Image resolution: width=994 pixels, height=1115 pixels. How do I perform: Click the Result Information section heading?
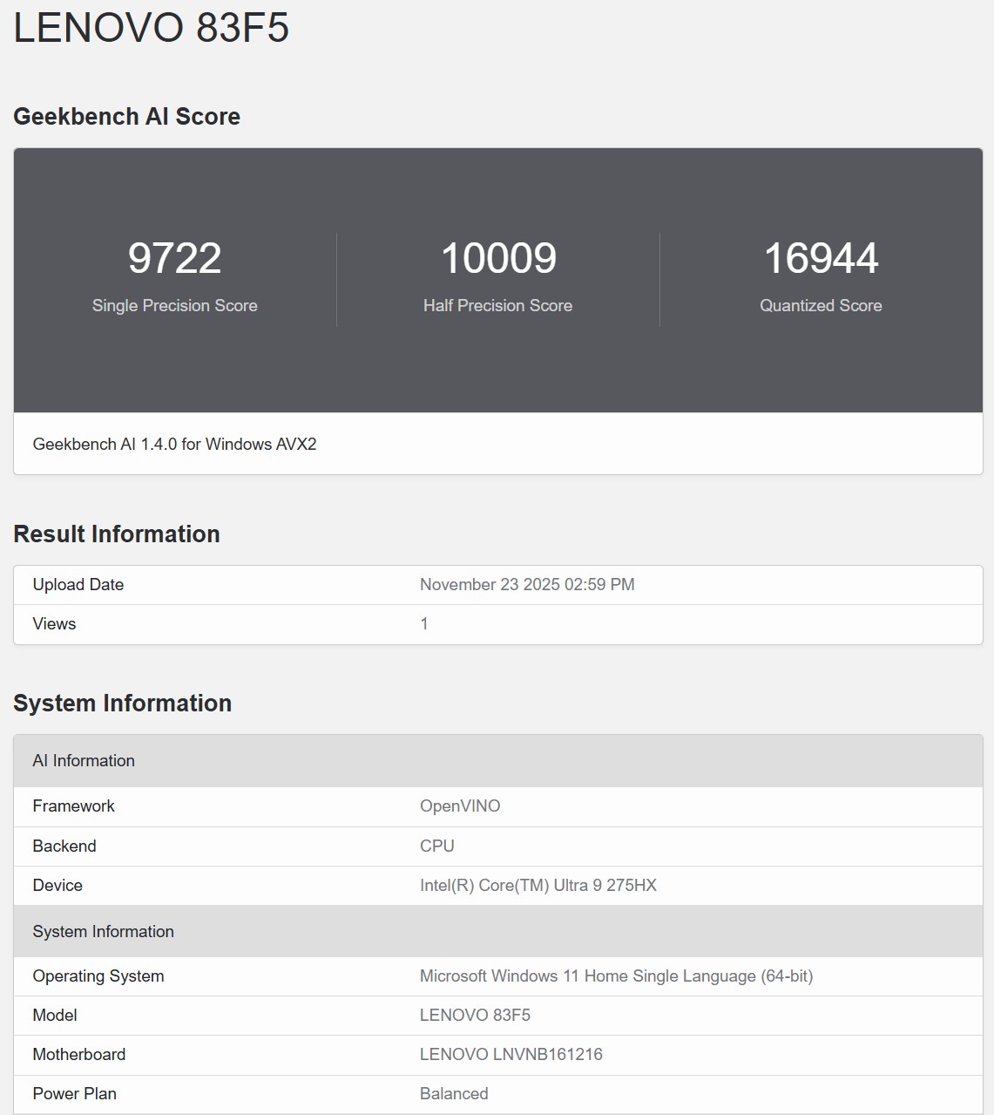(x=117, y=534)
